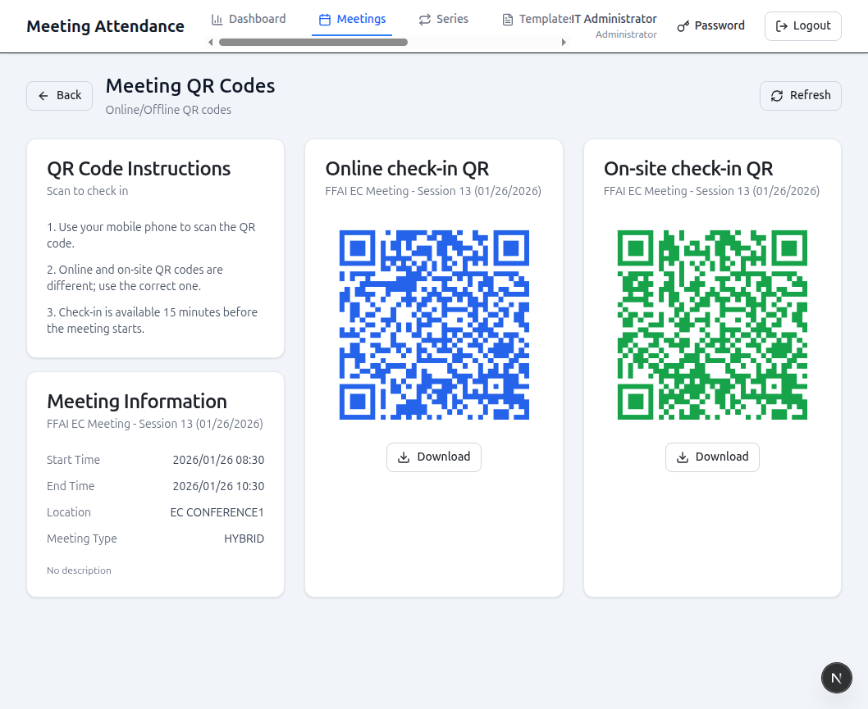The image size is (868, 709).
Task: Download the On-site check-in QR
Action: [x=712, y=457]
